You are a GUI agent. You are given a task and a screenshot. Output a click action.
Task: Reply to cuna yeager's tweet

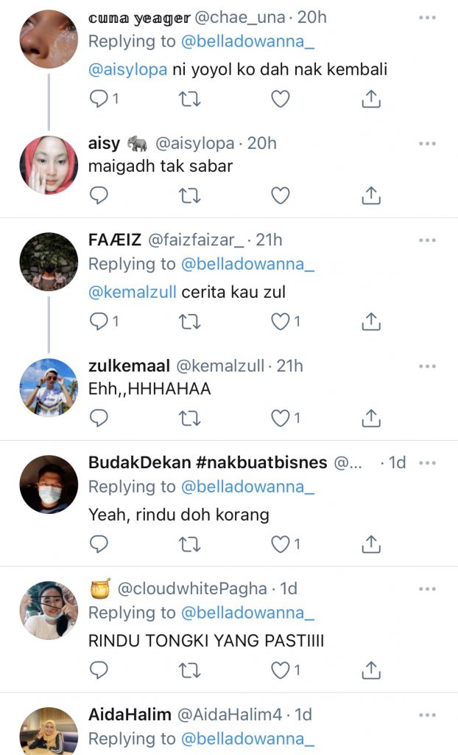[x=99, y=99]
